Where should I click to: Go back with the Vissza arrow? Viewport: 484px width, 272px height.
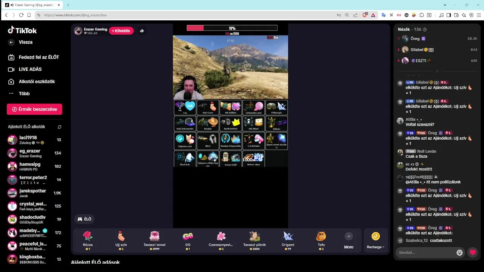(x=11, y=42)
